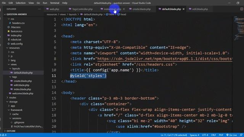
Task: Open welcome.blade.php file
Action: coord(23,93)
